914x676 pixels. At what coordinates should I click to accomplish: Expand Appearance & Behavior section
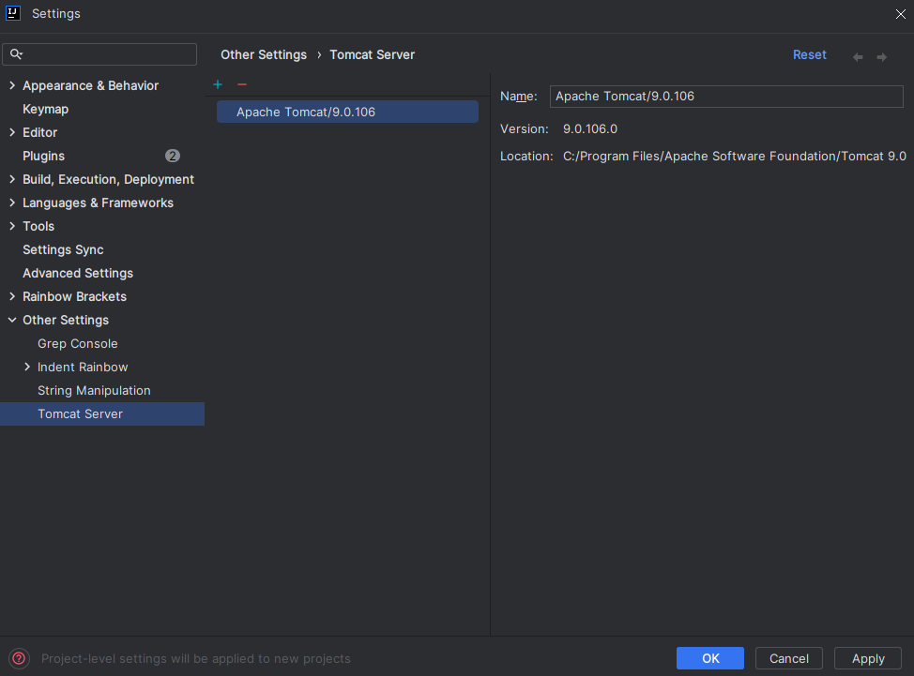point(12,85)
